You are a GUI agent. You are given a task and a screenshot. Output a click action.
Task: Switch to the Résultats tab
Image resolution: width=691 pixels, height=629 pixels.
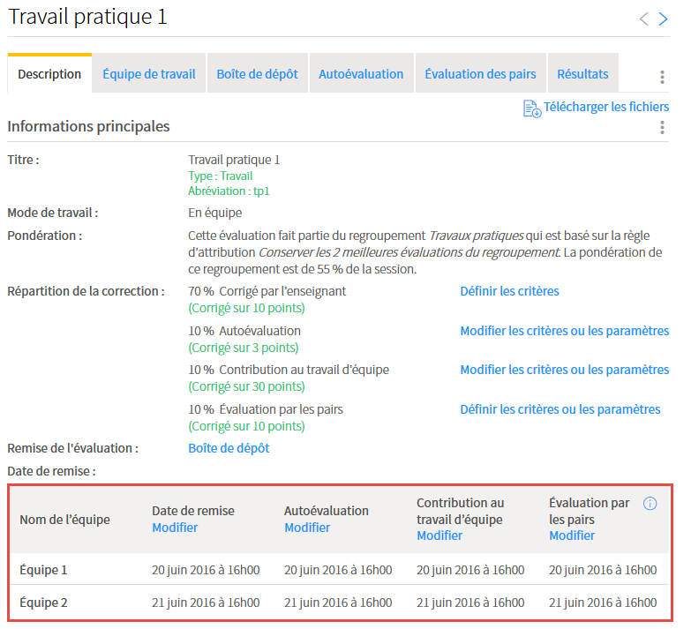(x=582, y=74)
